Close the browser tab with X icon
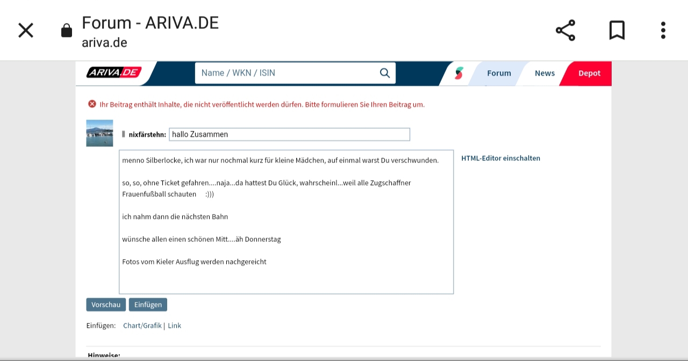The image size is (688, 361). click(x=26, y=30)
